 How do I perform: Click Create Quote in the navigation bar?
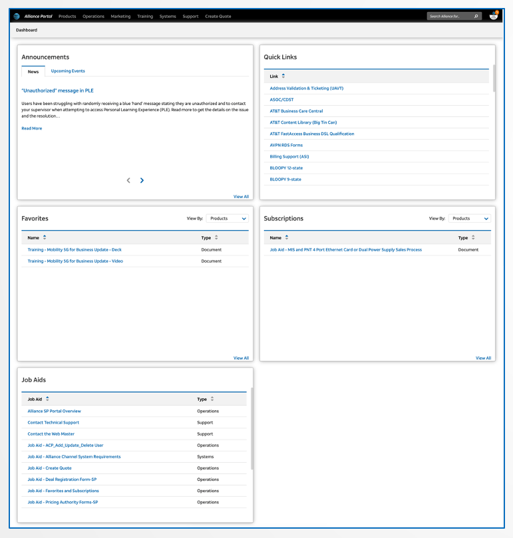click(218, 16)
